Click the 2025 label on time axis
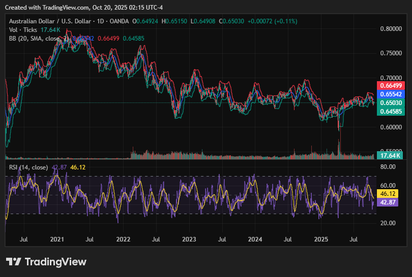This screenshot has width=412, height=277. 321,238
